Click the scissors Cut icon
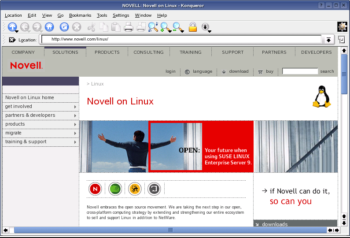This screenshot has width=350, height=238. point(92,27)
